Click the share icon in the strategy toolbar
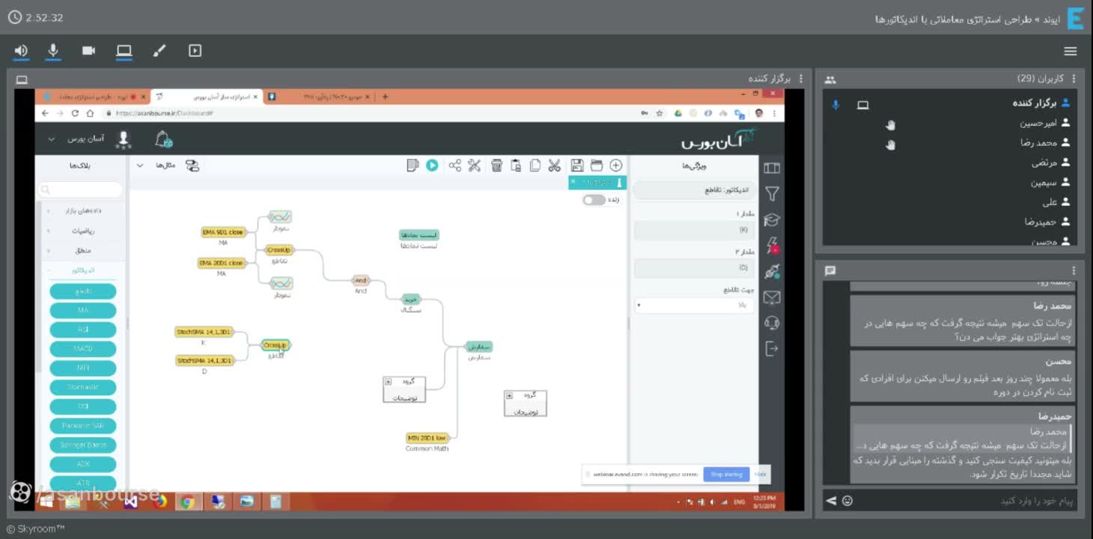The width and height of the screenshot is (1093, 539). tap(454, 165)
